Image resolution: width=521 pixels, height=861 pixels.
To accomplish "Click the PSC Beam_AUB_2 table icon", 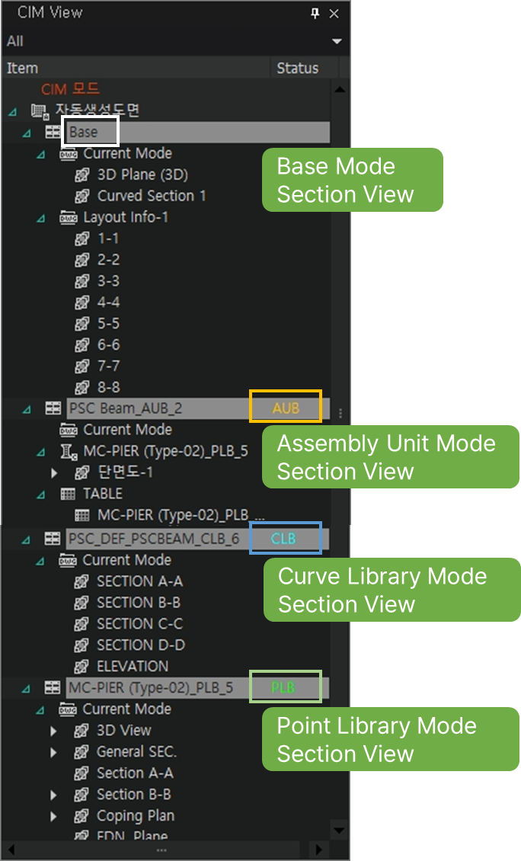I will [53, 408].
